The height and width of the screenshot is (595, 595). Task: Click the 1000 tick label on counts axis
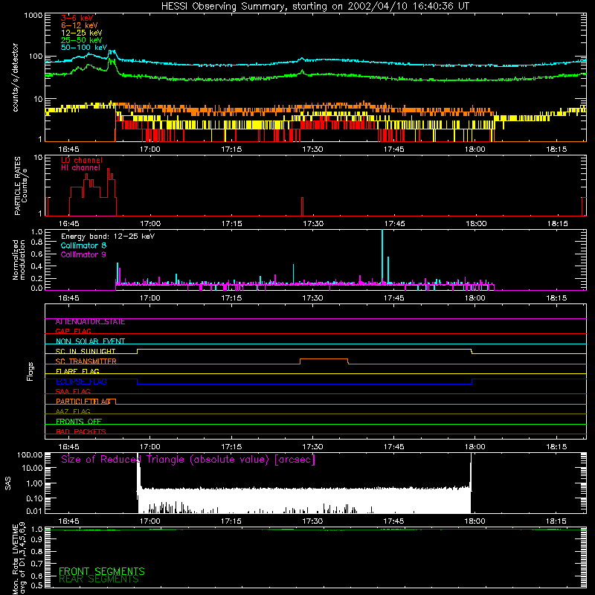(33, 16)
